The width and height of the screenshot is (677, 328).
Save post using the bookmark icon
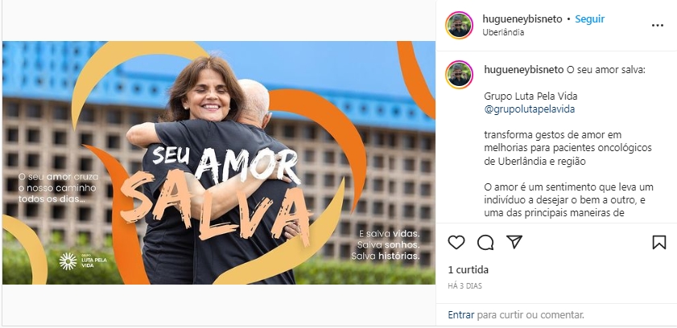658,242
